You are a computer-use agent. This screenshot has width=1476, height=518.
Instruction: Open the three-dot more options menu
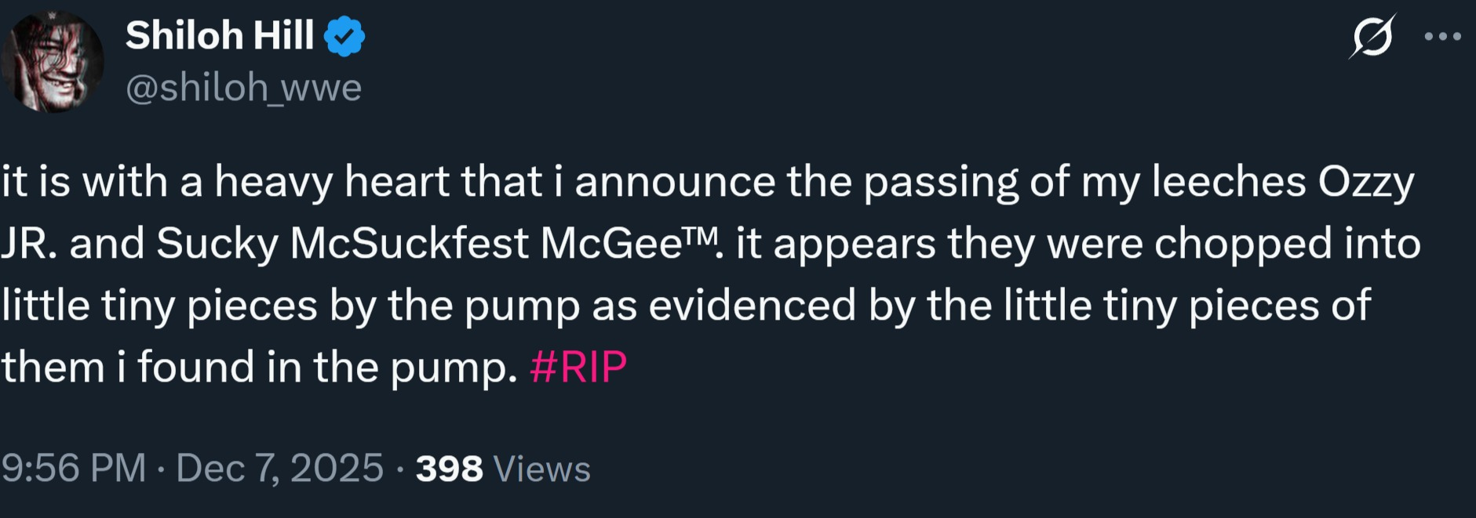click(1442, 37)
